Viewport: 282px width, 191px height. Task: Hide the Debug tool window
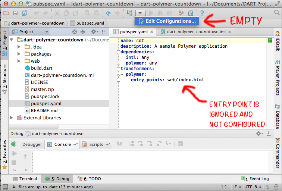pyautogui.click(x=268, y=134)
